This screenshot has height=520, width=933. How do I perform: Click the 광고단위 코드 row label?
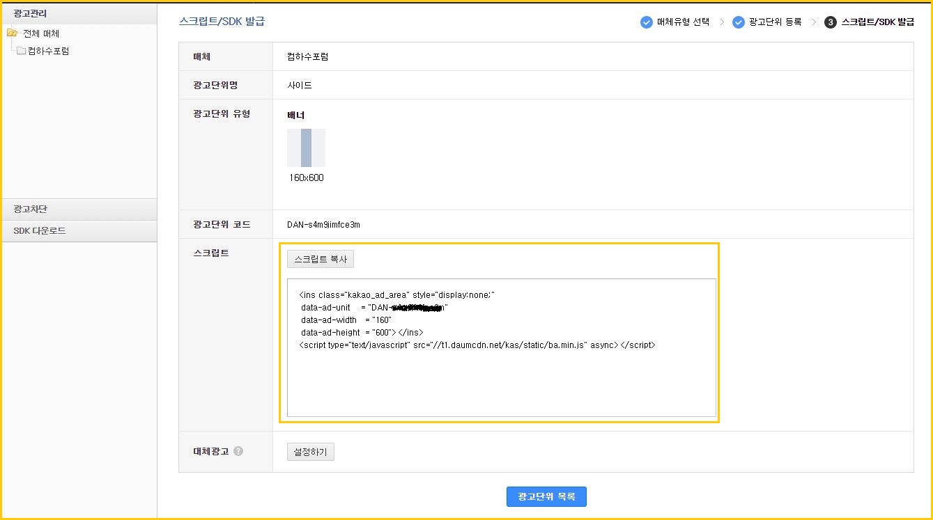coord(222,225)
